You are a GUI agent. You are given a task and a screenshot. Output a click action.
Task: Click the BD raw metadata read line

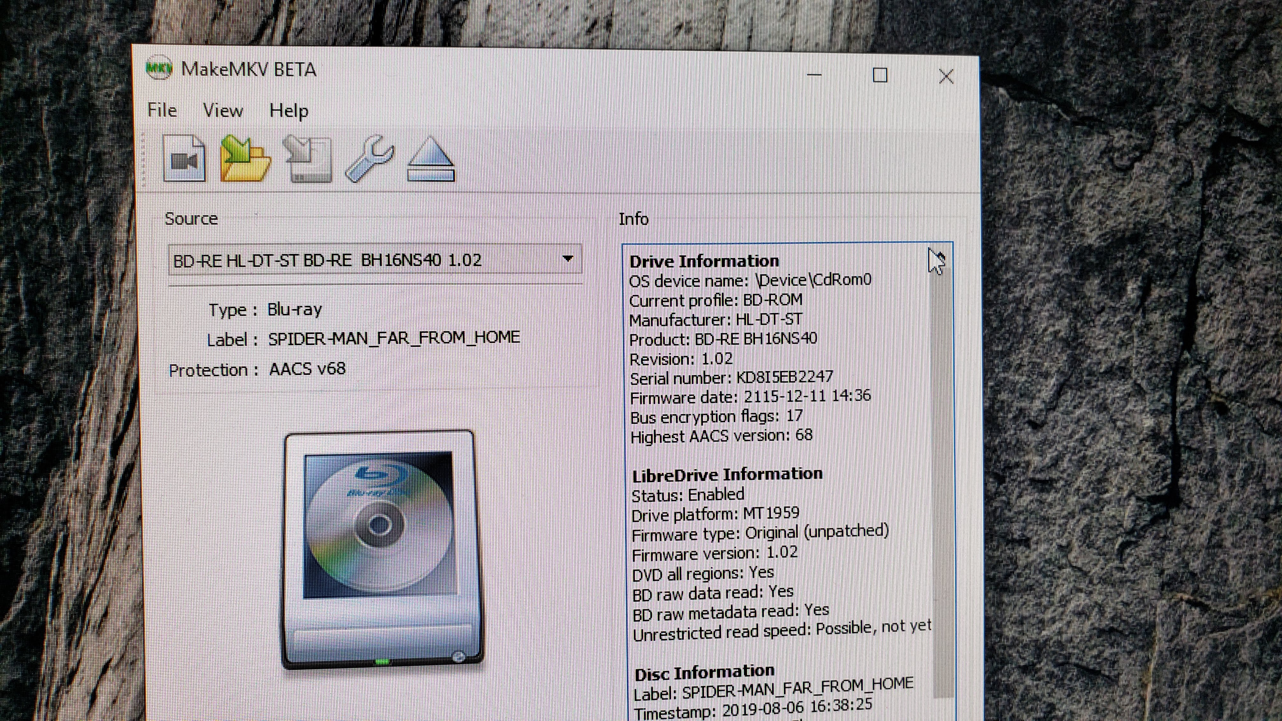731,612
